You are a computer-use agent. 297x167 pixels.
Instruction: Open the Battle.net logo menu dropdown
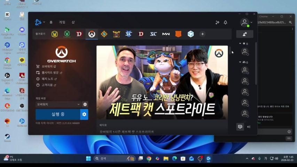click(40, 22)
